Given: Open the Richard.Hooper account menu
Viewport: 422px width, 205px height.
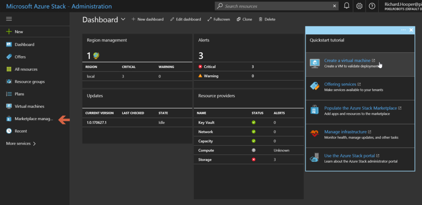Looking at the screenshot, I should click(403, 6).
